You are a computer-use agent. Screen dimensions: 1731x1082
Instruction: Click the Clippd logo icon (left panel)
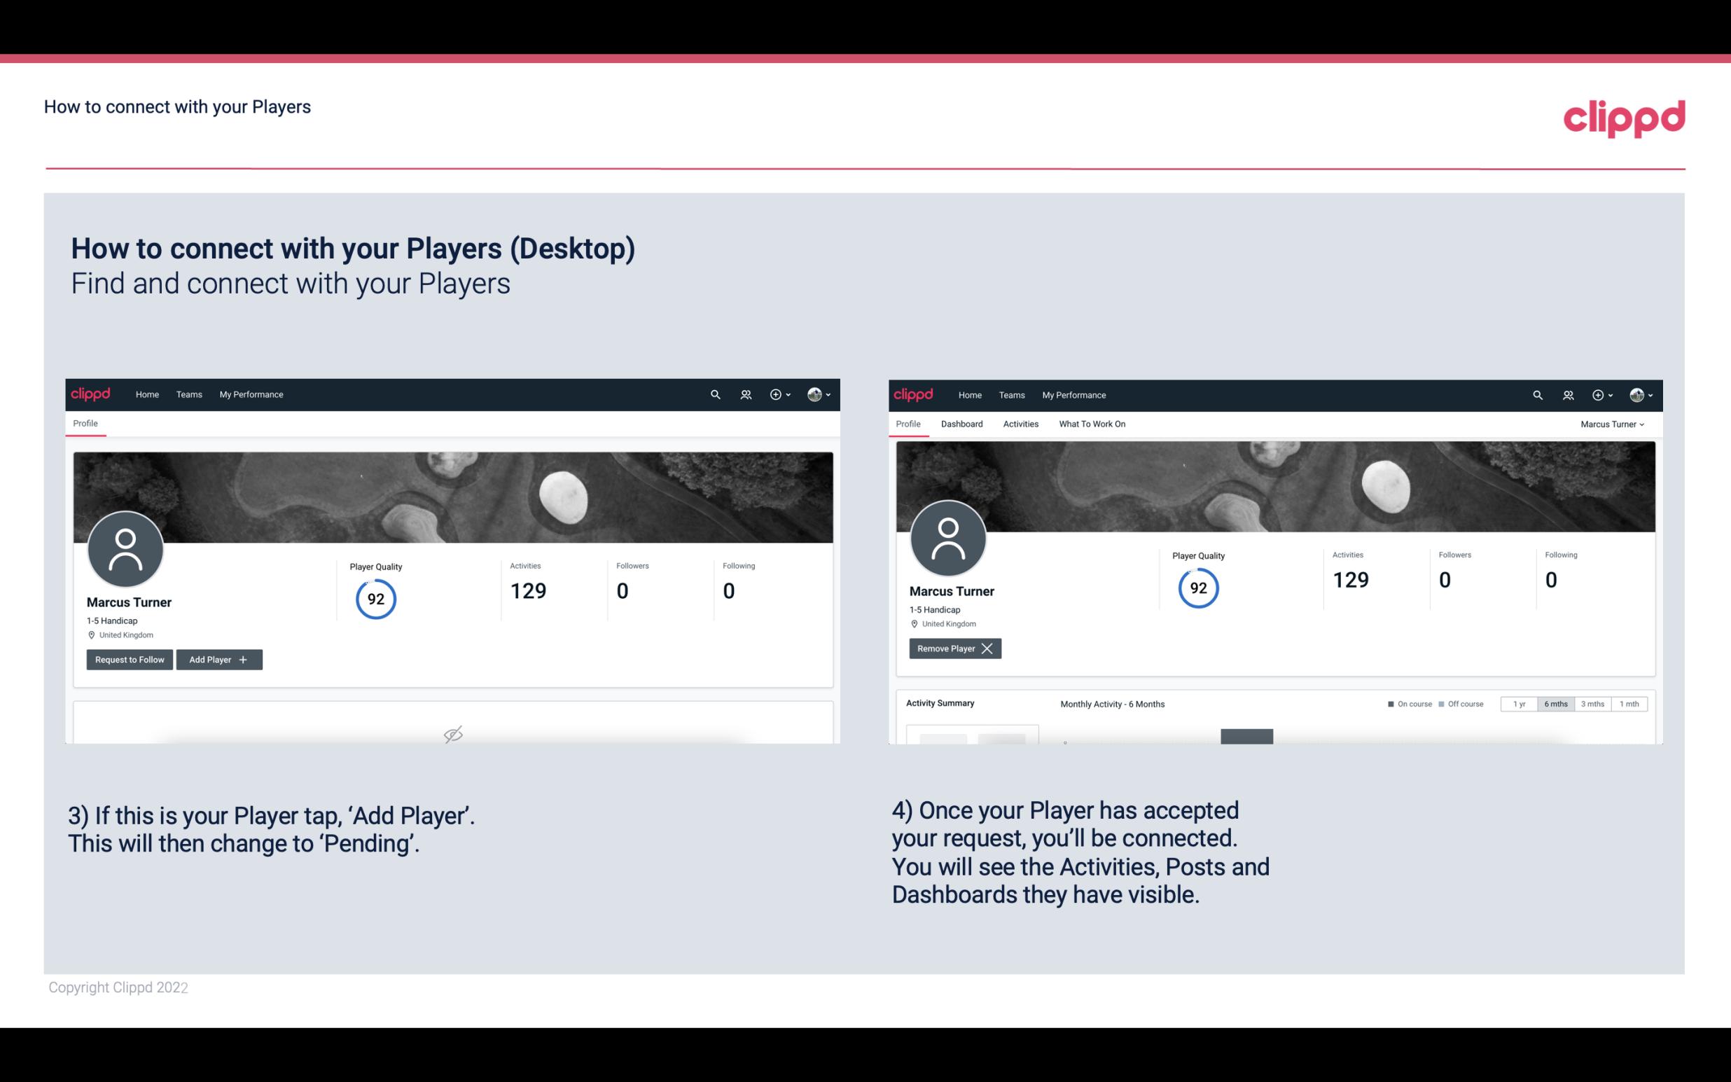tap(91, 394)
